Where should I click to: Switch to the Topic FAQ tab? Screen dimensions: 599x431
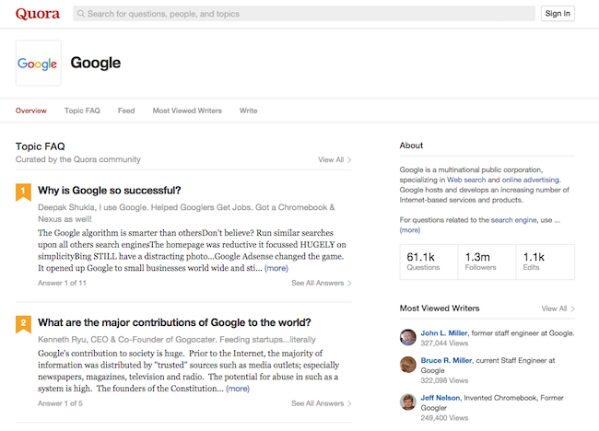82,111
